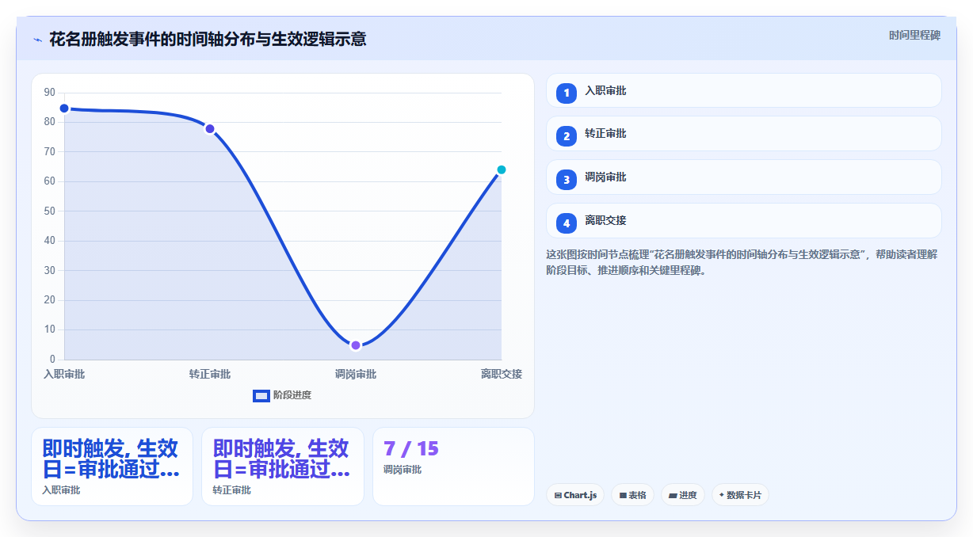This screenshot has height=537, width=973.
Task: Select the 入职审批 milestone row
Action: click(744, 90)
